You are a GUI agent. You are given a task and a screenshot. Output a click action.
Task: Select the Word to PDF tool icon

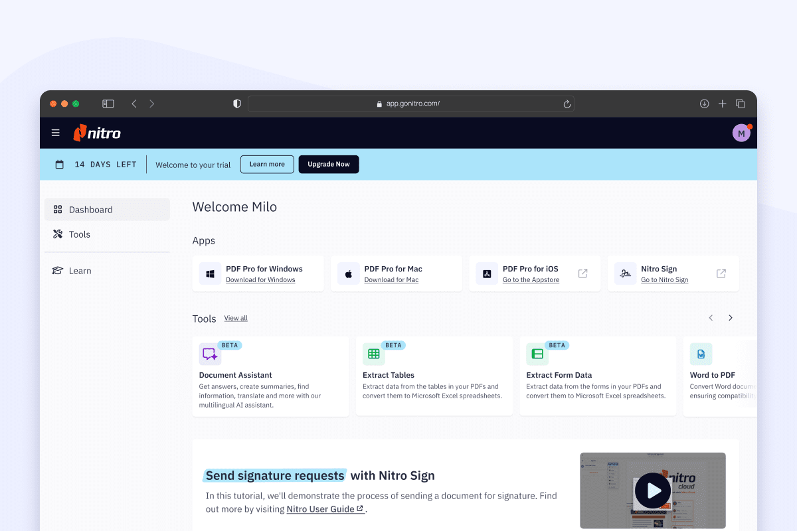[701, 354]
